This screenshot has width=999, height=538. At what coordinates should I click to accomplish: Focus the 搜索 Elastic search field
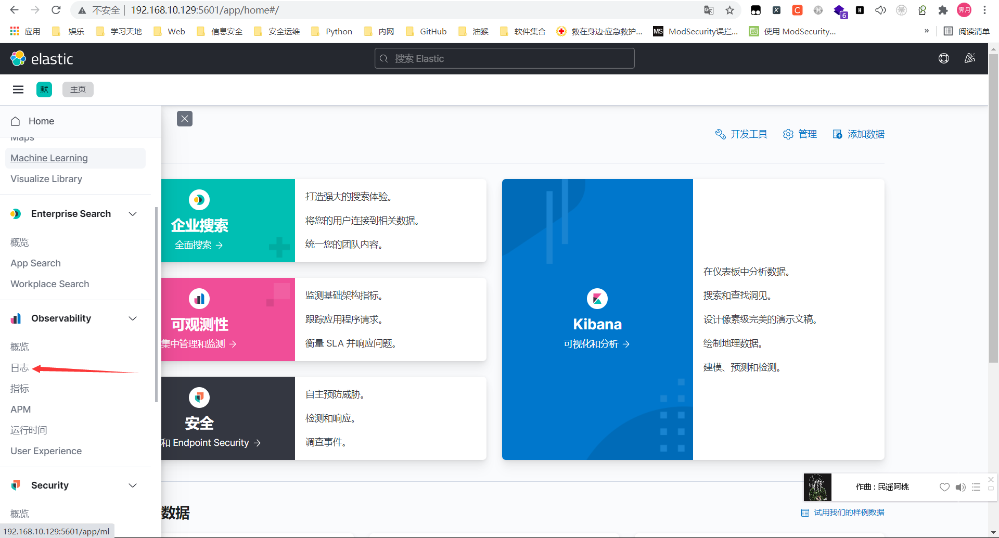coord(504,59)
